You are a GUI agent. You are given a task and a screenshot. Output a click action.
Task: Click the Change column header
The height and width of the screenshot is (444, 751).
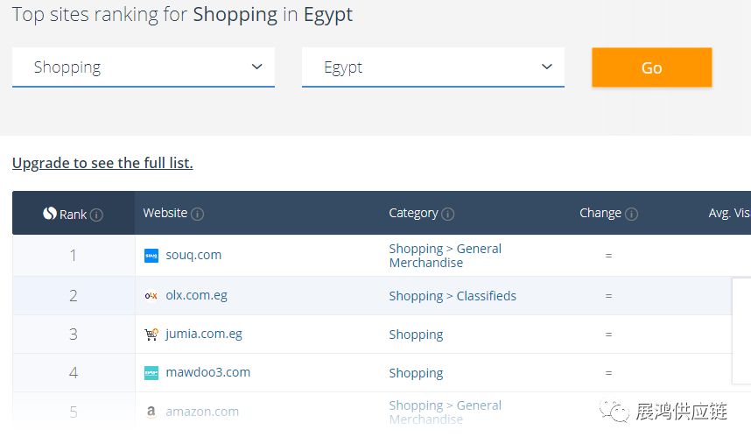[600, 213]
